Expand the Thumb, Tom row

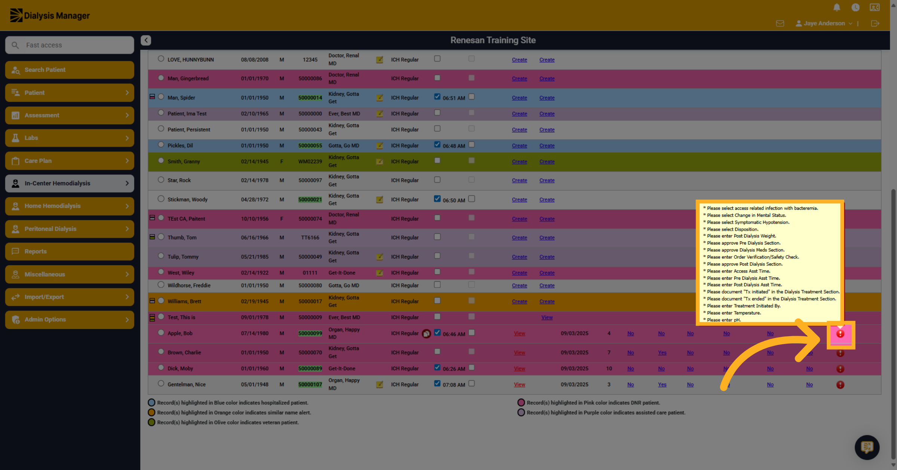point(152,237)
